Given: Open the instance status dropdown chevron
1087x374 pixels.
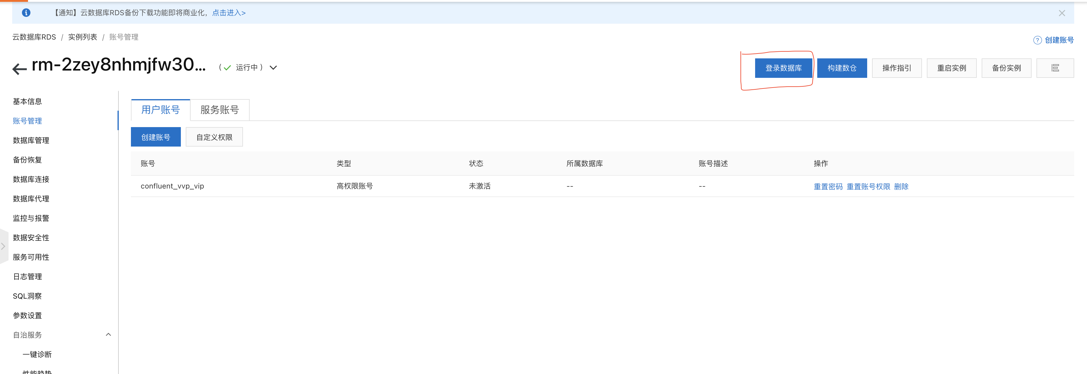Looking at the screenshot, I should coord(273,68).
